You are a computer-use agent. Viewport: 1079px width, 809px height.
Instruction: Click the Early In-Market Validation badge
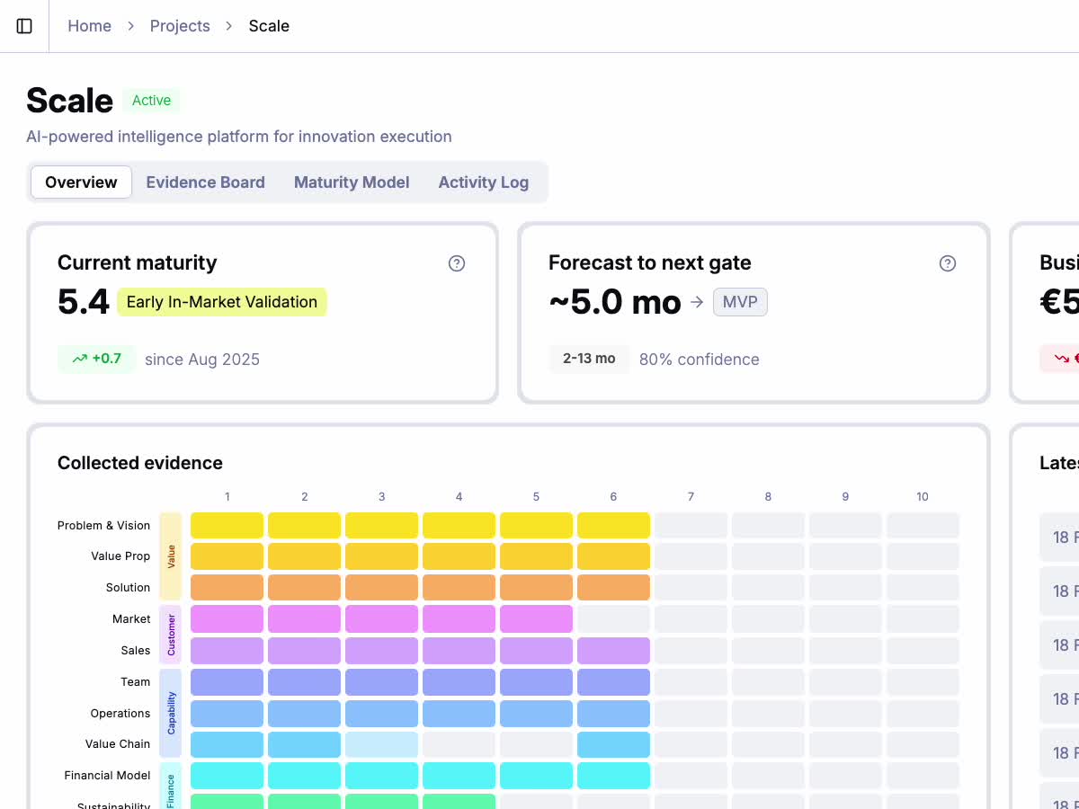pyautogui.click(x=221, y=302)
